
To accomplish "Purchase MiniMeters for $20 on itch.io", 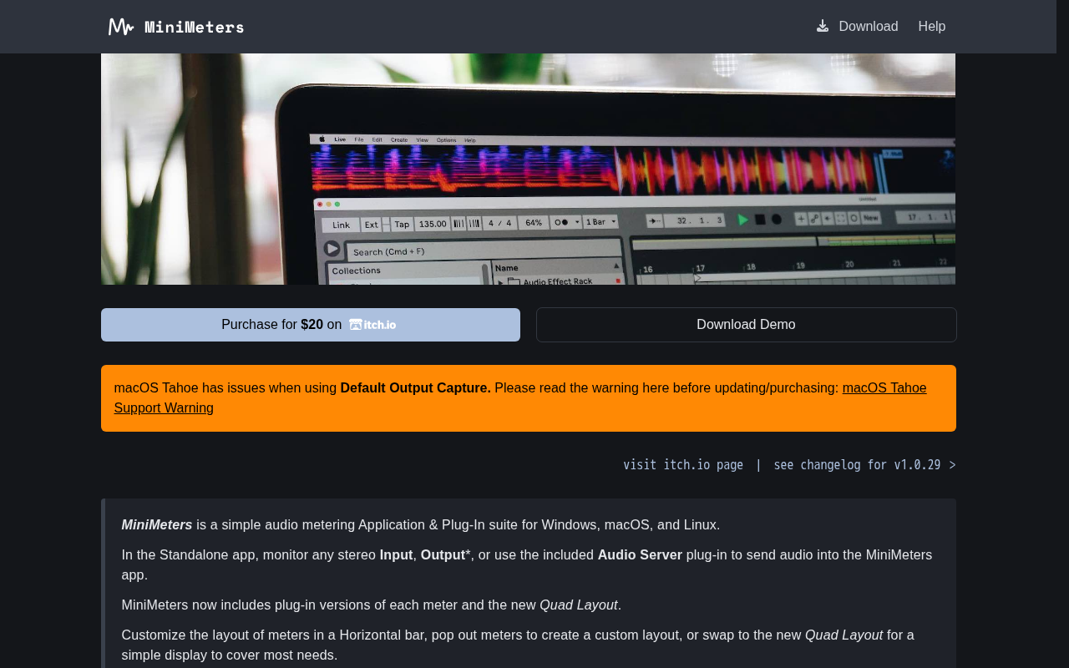I will (x=311, y=325).
